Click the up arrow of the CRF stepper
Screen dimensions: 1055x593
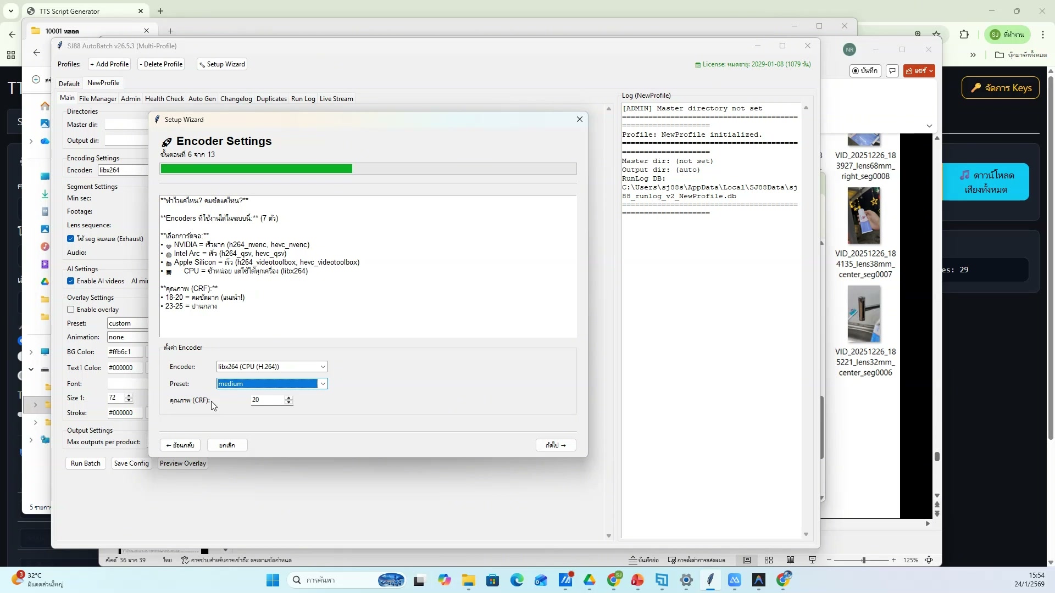coord(288,398)
